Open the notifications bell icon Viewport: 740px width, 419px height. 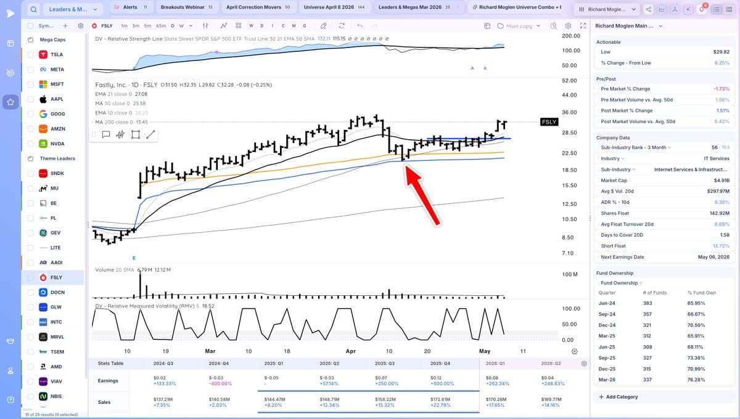[702, 9]
